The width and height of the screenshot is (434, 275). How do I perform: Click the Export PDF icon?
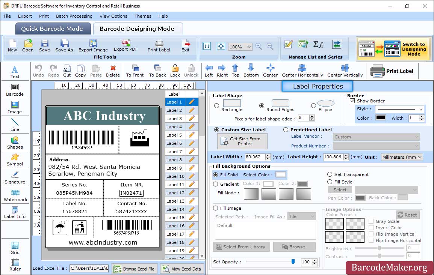click(x=126, y=45)
